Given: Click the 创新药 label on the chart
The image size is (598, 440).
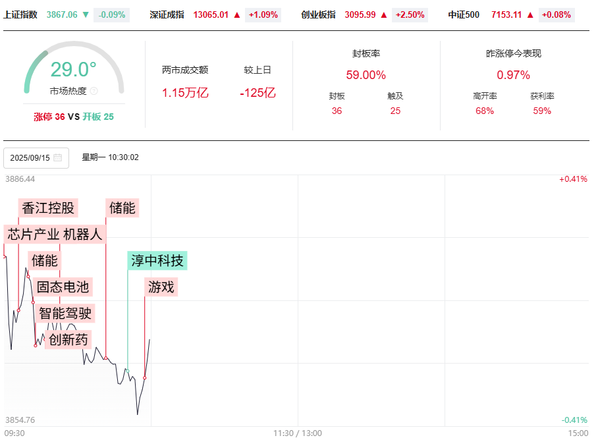Looking at the screenshot, I should coord(68,339).
